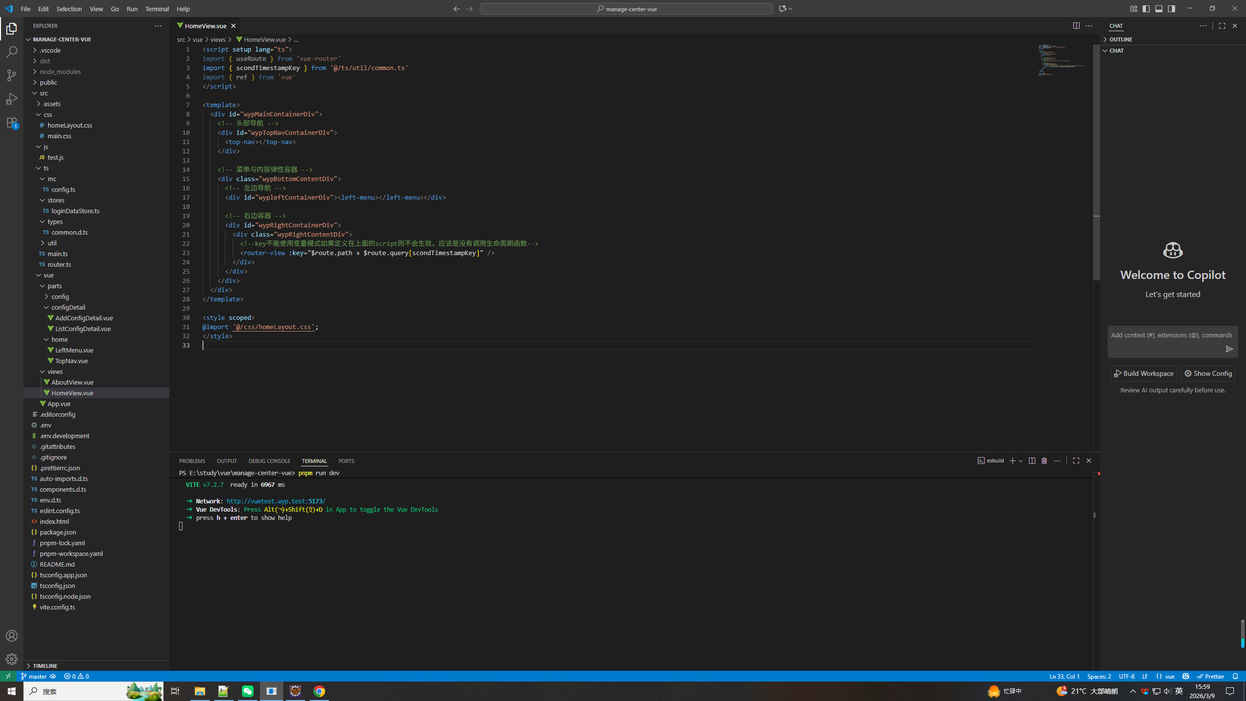
Task: Open the launch profile dropdown arrow
Action: point(1021,461)
